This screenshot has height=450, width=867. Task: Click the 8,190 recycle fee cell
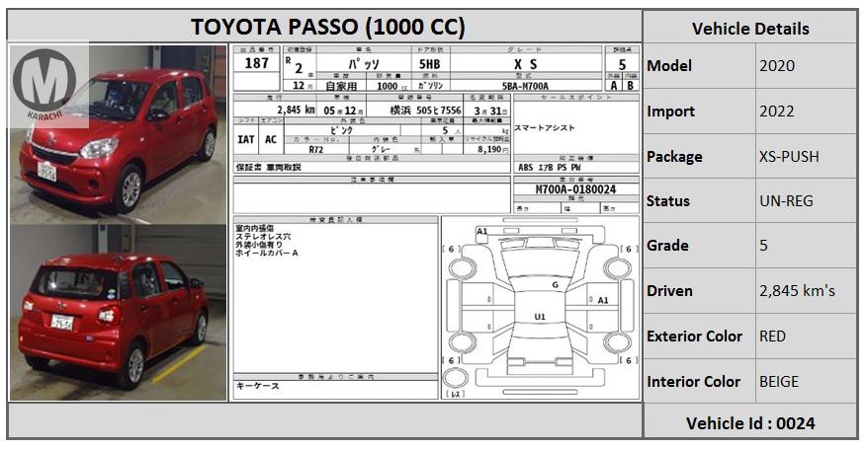(489, 149)
